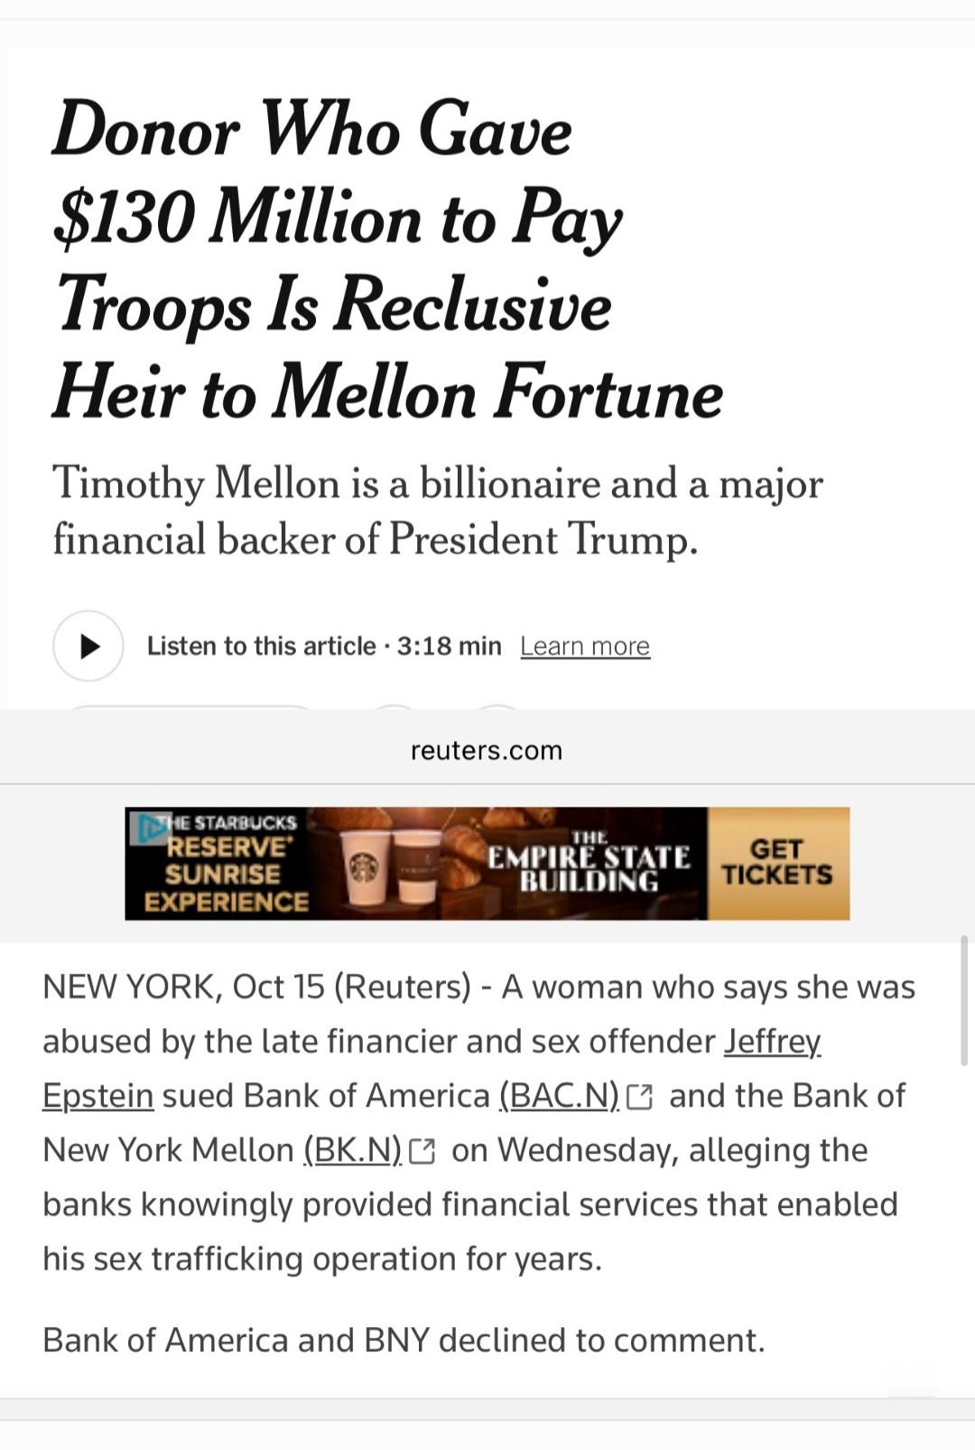Screen dimensions: 975x1450
Task: Open the BK.N stock ticker link
Action: (352, 1150)
